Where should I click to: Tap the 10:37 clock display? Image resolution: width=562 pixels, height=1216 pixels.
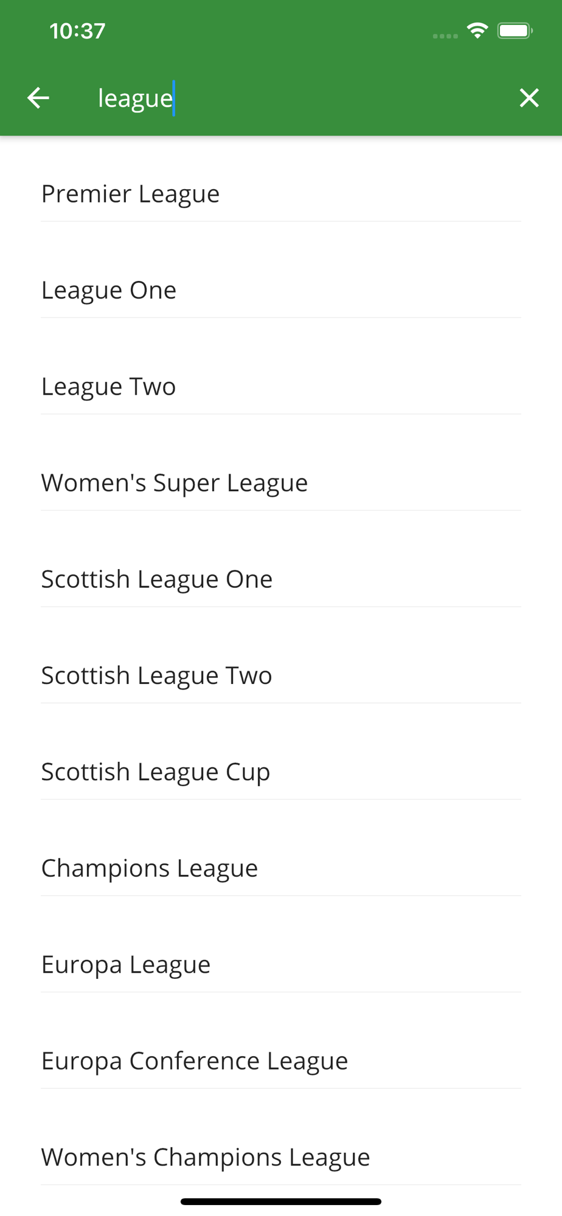tap(77, 31)
